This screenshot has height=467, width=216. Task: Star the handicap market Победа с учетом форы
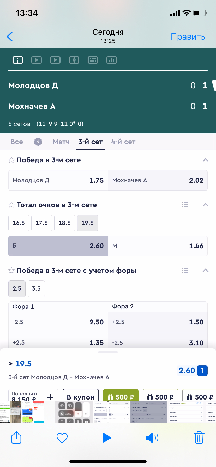click(11, 271)
